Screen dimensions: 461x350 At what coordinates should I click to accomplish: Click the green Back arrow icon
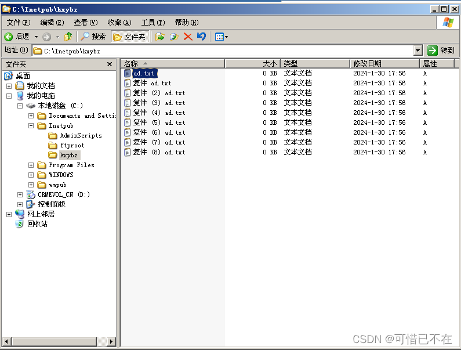point(9,37)
